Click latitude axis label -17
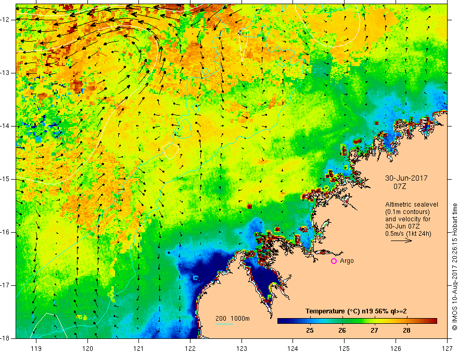This screenshot has height=354, width=458. click(x=6, y=285)
